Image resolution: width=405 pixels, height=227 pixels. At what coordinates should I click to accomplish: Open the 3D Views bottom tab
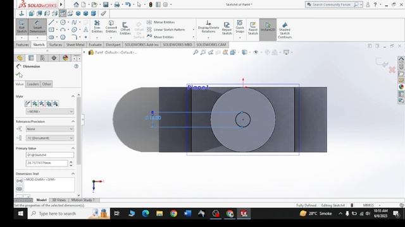pyautogui.click(x=59, y=200)
